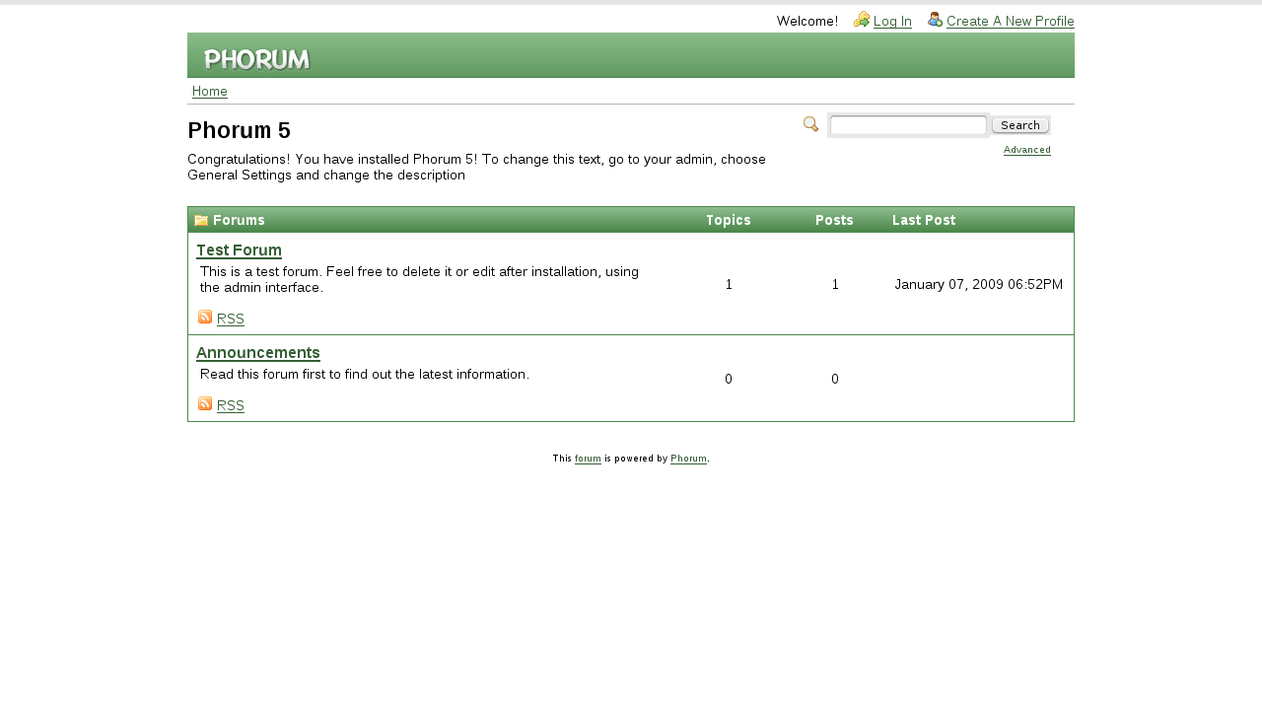Click the 'Phorum 5' page heading
The width and height of the screenshot is (1262, 710).
240,131
